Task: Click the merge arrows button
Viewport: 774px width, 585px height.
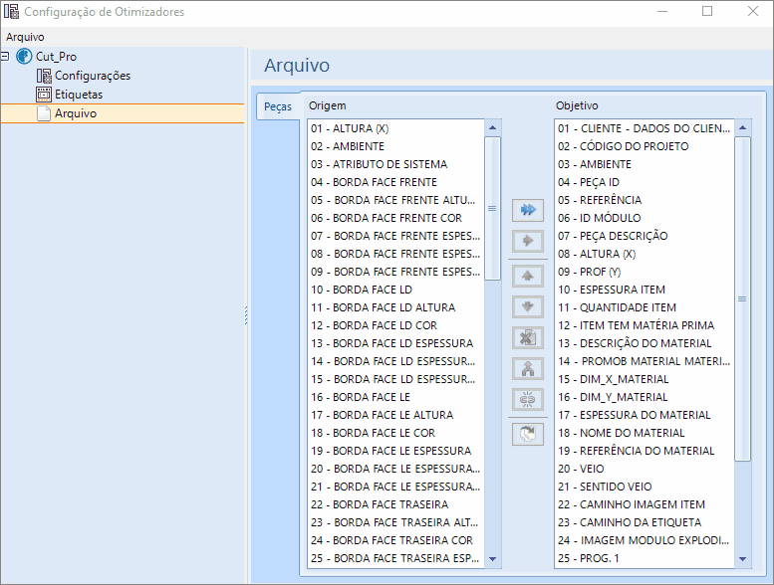Action: [x=527, y=368]
